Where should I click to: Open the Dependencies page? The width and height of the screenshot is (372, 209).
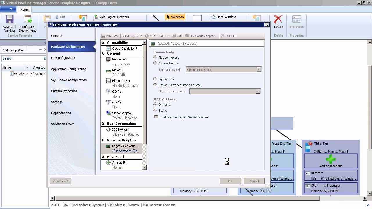coord(71,113)
